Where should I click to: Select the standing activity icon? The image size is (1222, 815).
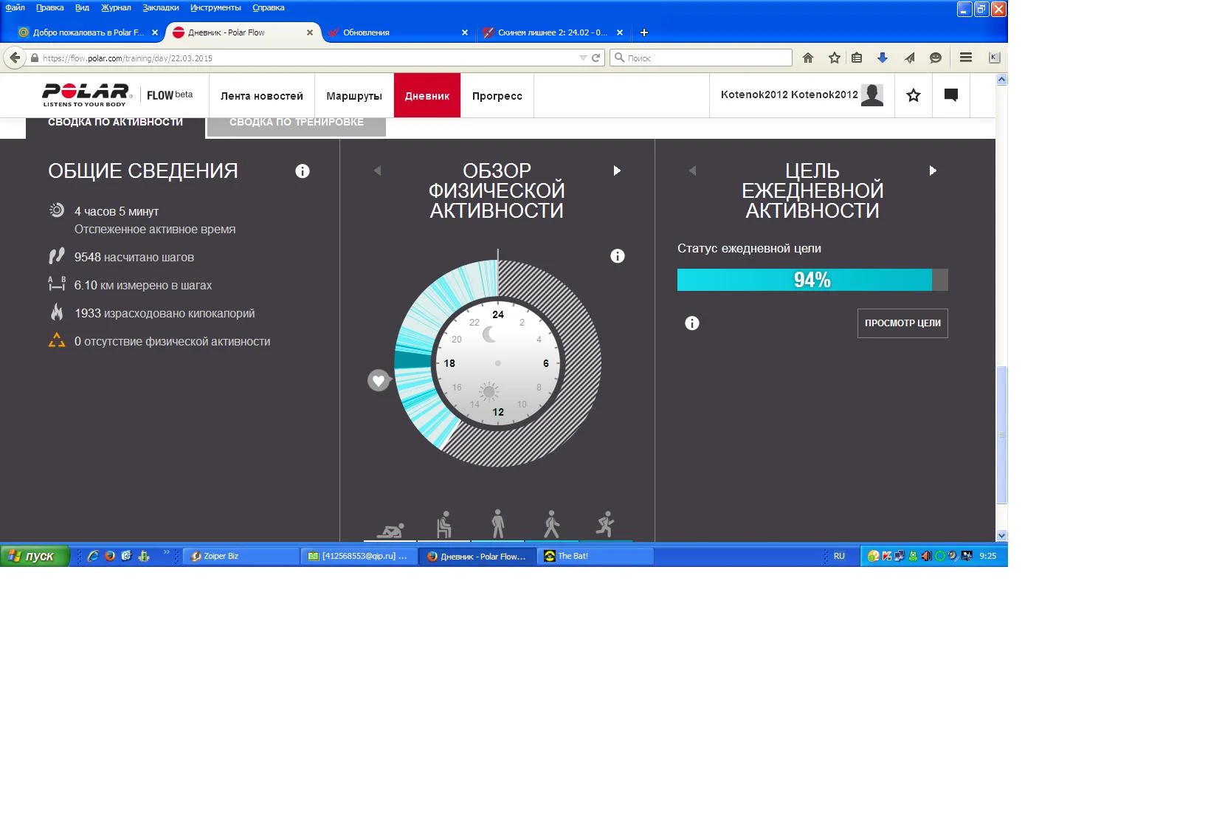click(x=498, y=523)
